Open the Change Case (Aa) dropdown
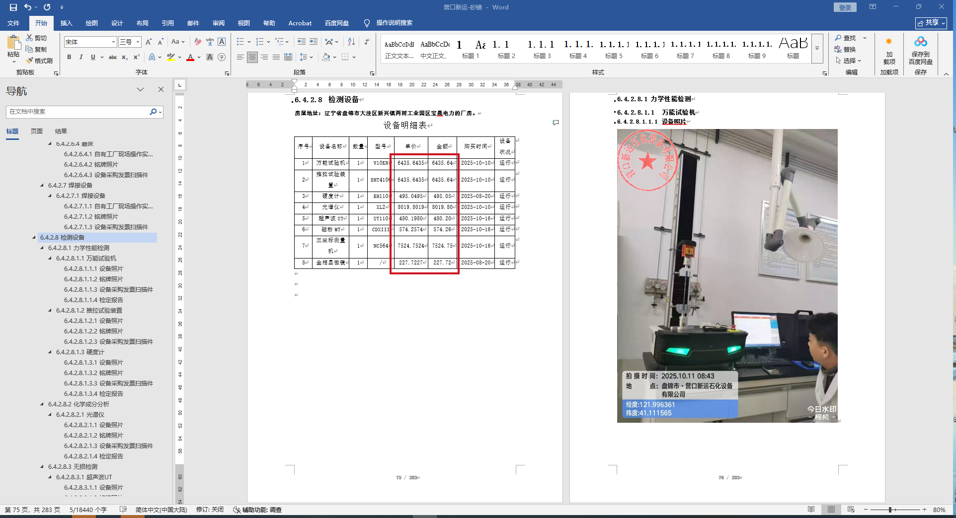 coord(178,42)
